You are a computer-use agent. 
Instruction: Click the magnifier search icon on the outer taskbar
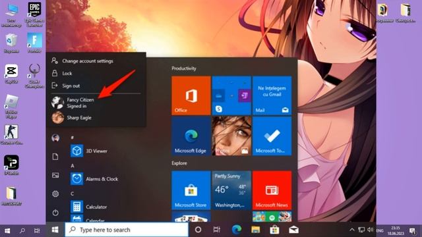[22, 230]
